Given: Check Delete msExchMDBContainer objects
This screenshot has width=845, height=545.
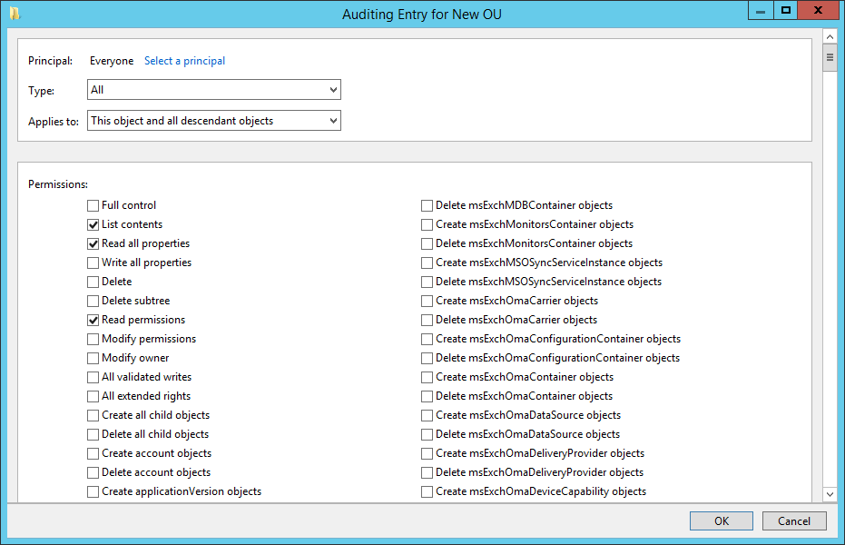Looking at the screenshot, I should 427,205.
